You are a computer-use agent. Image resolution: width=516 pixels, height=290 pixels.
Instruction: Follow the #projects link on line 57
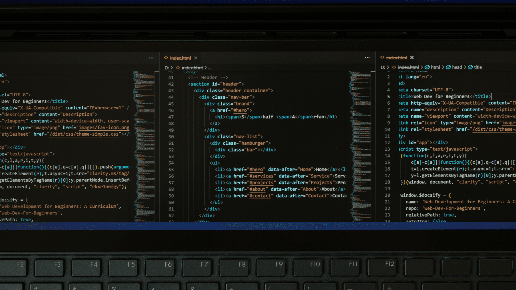pyautogui.click(x=261, y=182)
